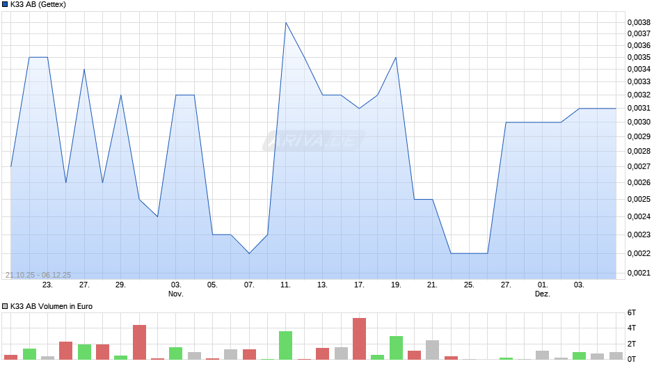This screenshot has height=366, width=654.
Task: Click the '11.' date axis label
Action: (x=285, y=285)
